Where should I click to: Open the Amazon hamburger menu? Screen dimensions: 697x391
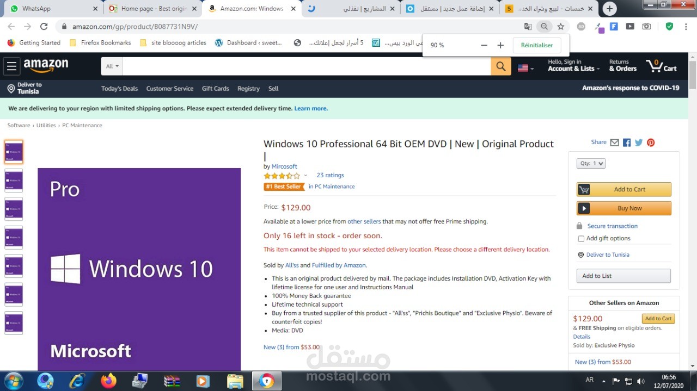tap(11, 66)
